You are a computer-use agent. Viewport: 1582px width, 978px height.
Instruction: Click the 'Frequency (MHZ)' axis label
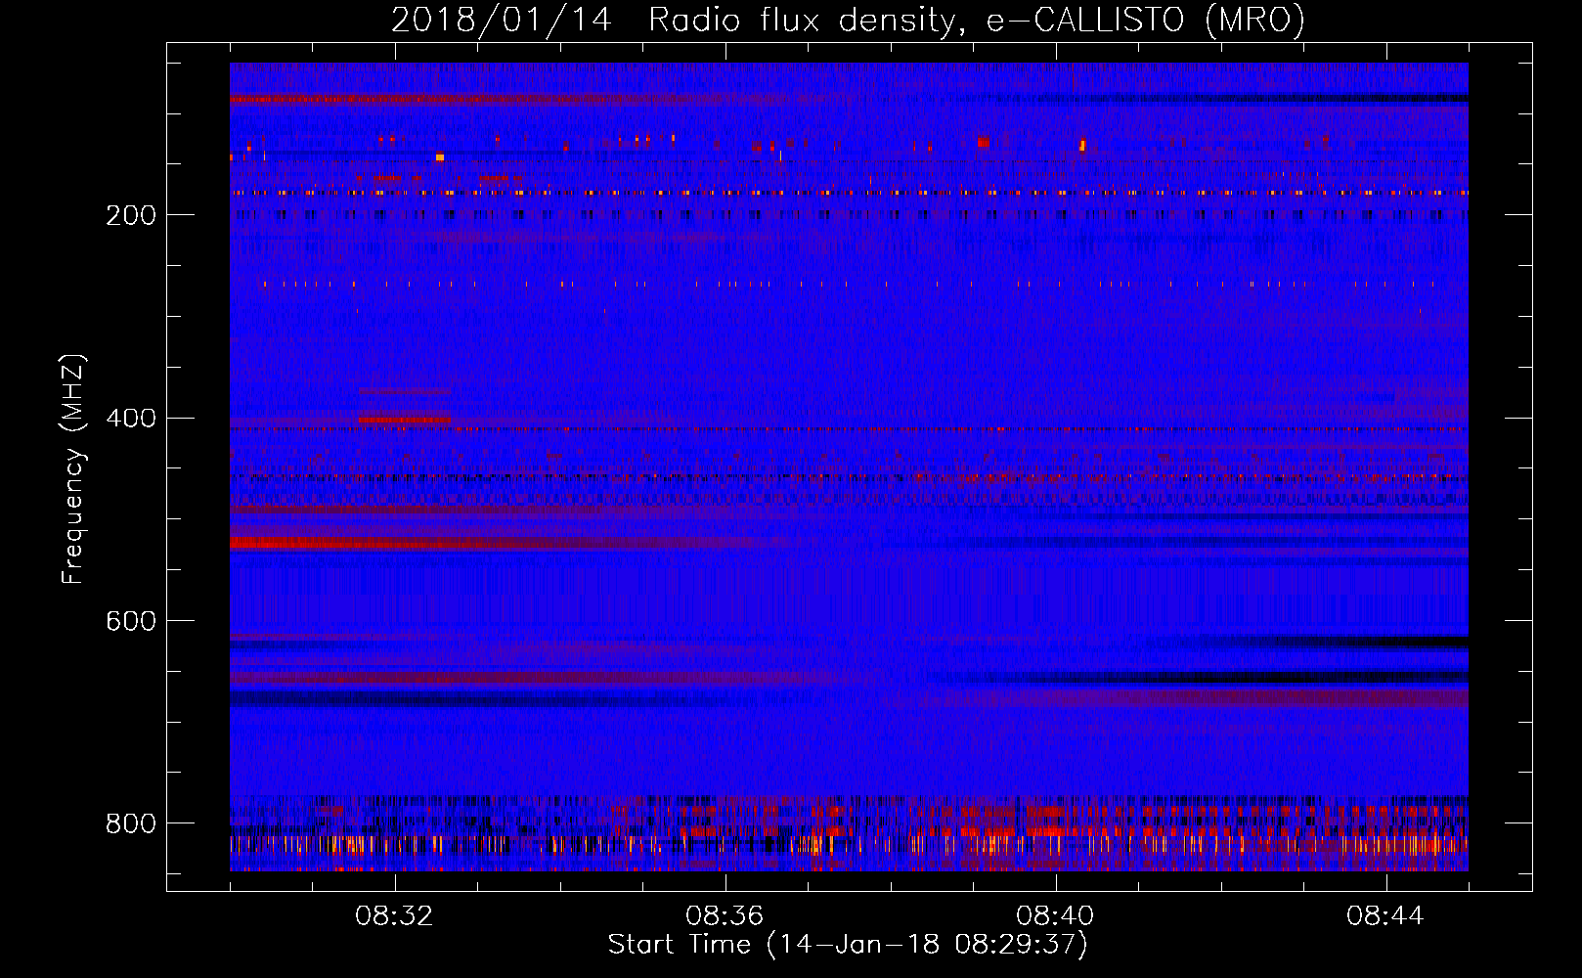pyautogui.click(x=73, y=468)
